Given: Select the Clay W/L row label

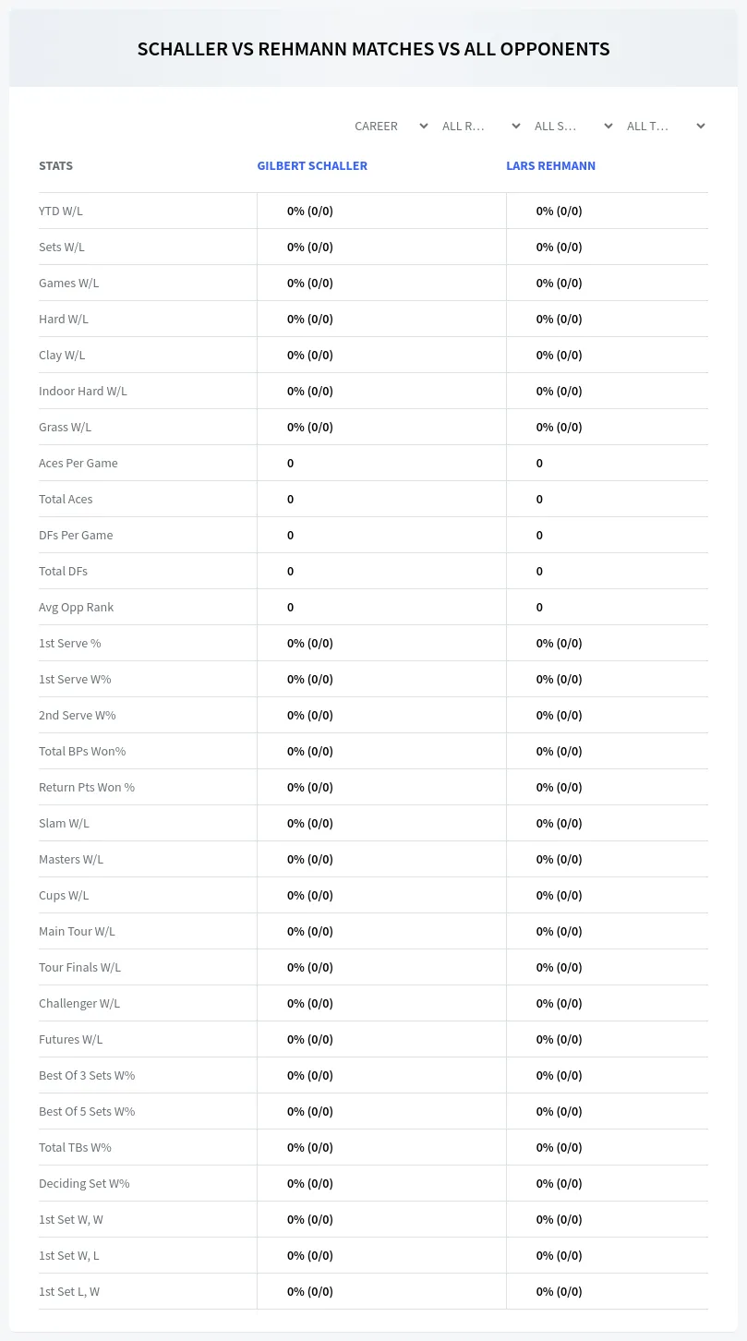Looking at the screenshot, I should click(62, 355).
